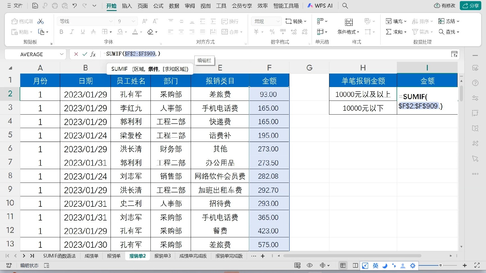
Task: Click the full screen icon in status bar
Action: 477,265
